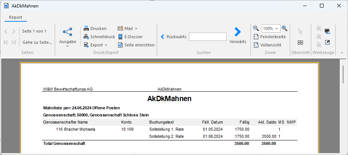Click account number 10.109
This screenshot has width=348, height=155.
point(127,129)
